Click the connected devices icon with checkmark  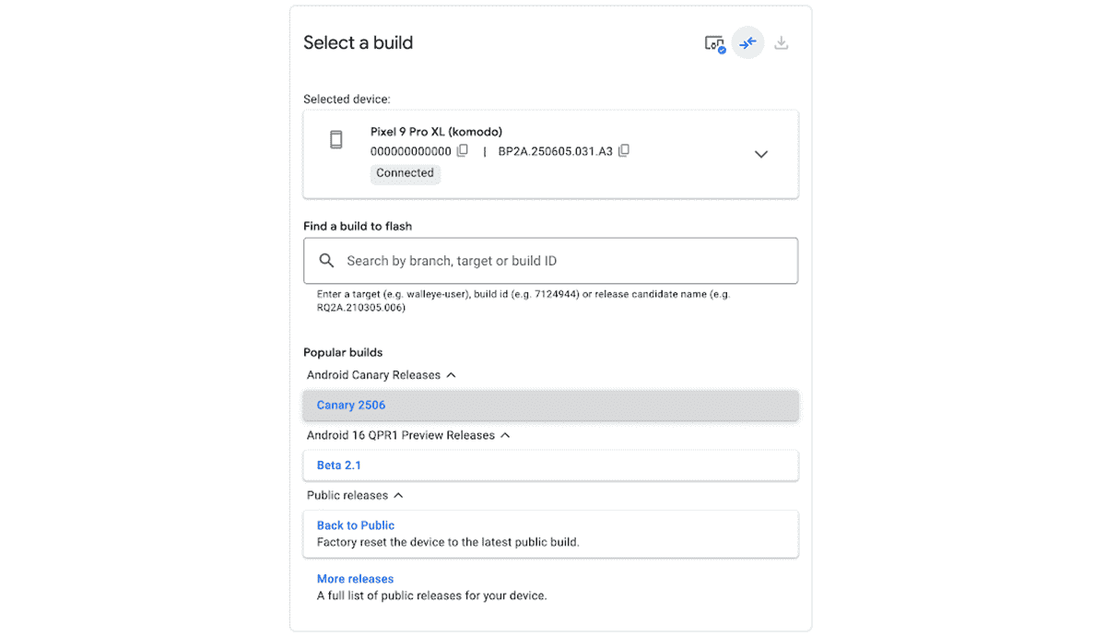click(714, 43)
